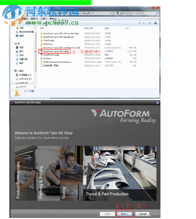Sort by the type column header
196x219 pixels.
[x=107, y=28]
